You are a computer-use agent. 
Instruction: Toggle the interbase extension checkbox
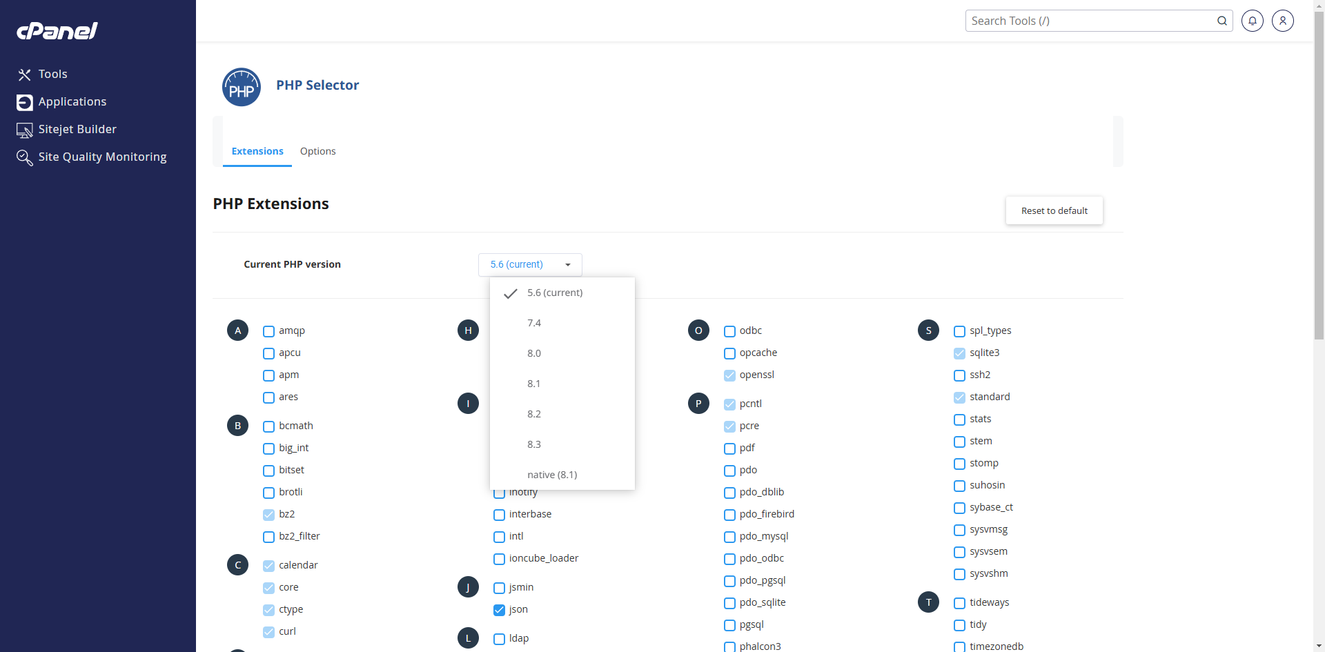click(500, 515)
